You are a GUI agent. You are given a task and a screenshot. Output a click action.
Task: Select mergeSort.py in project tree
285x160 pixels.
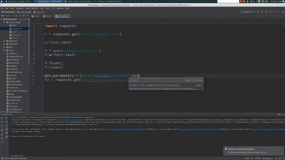coord(13,100)
